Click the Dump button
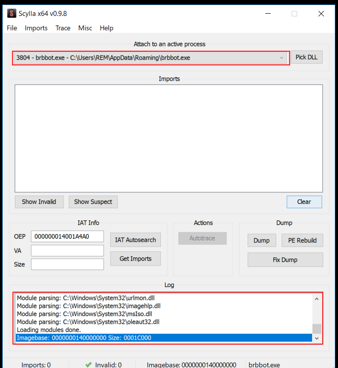 tap(262, 240)
